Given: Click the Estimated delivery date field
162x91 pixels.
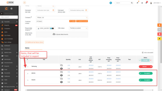Looking at the screenshot, I should click(78, 10).
